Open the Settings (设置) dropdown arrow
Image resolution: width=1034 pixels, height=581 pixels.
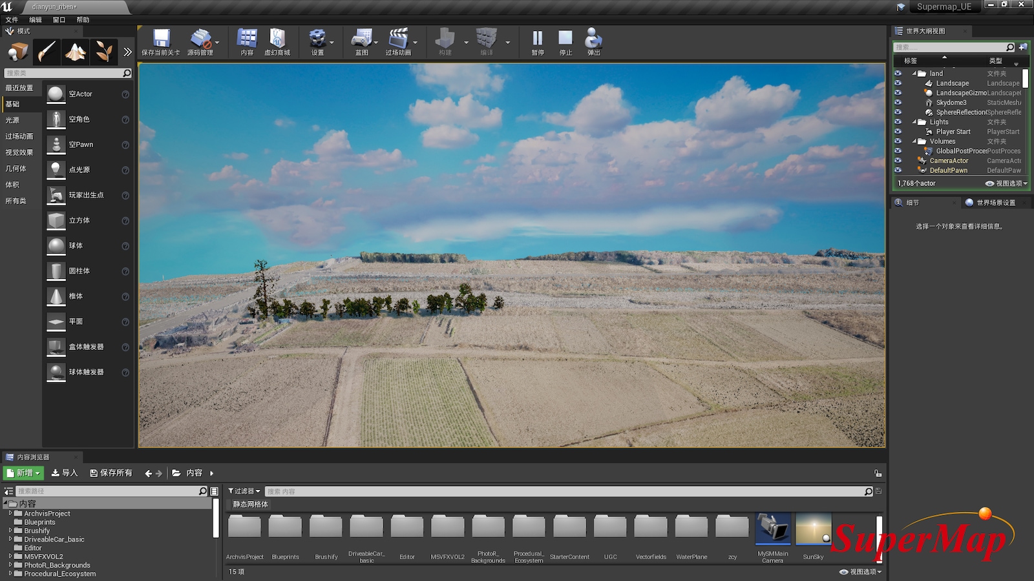(x=332, y=43)
